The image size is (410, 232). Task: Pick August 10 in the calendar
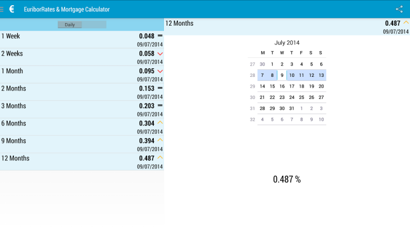point(321,120)
